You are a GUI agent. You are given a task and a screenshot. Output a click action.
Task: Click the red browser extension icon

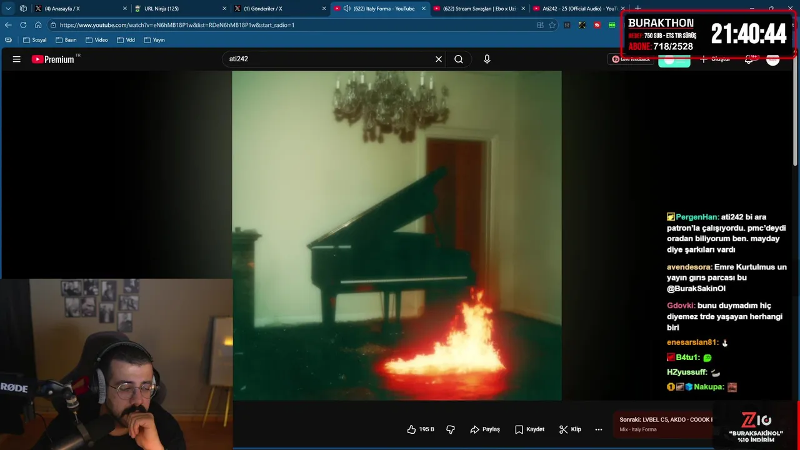[x=597, y=25]
